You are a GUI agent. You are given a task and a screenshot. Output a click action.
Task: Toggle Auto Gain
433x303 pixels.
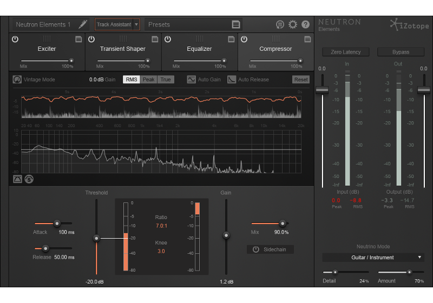click(192, 80)
